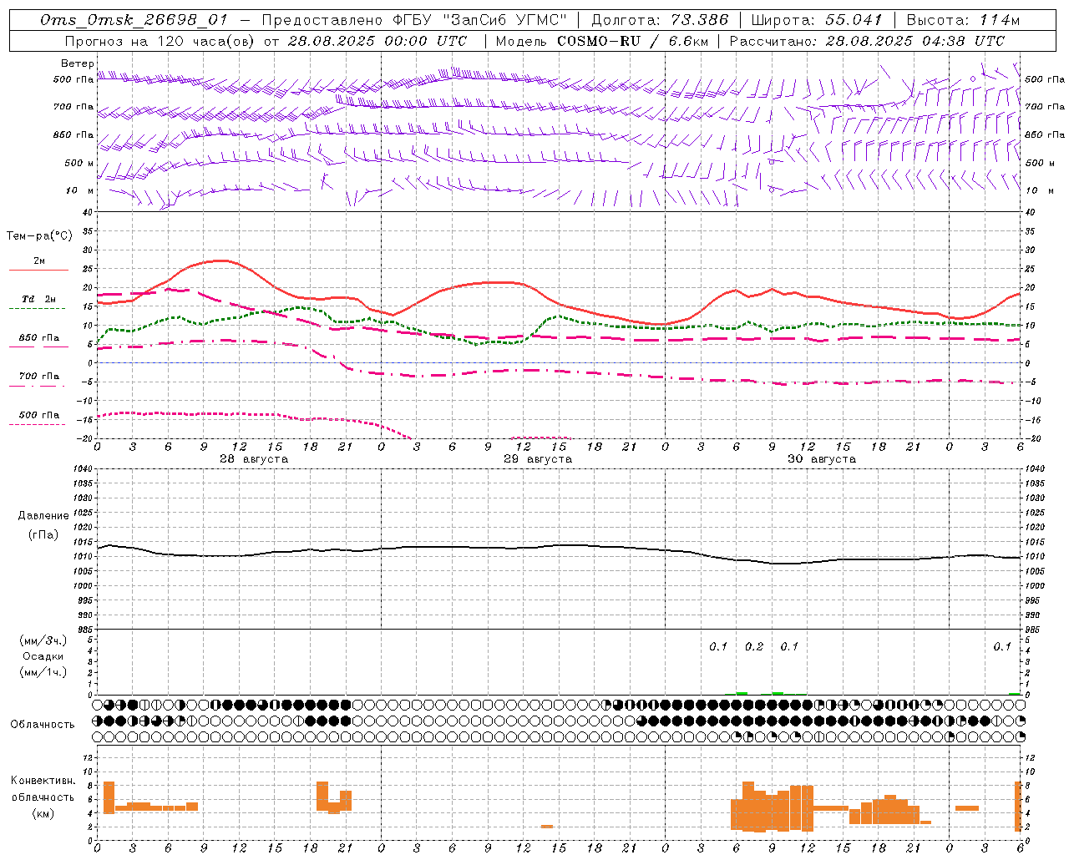Click the Модель COSMO-RU / 6.6км label
Viewport: 1069px width, 855px height.
tap(601, 41)
